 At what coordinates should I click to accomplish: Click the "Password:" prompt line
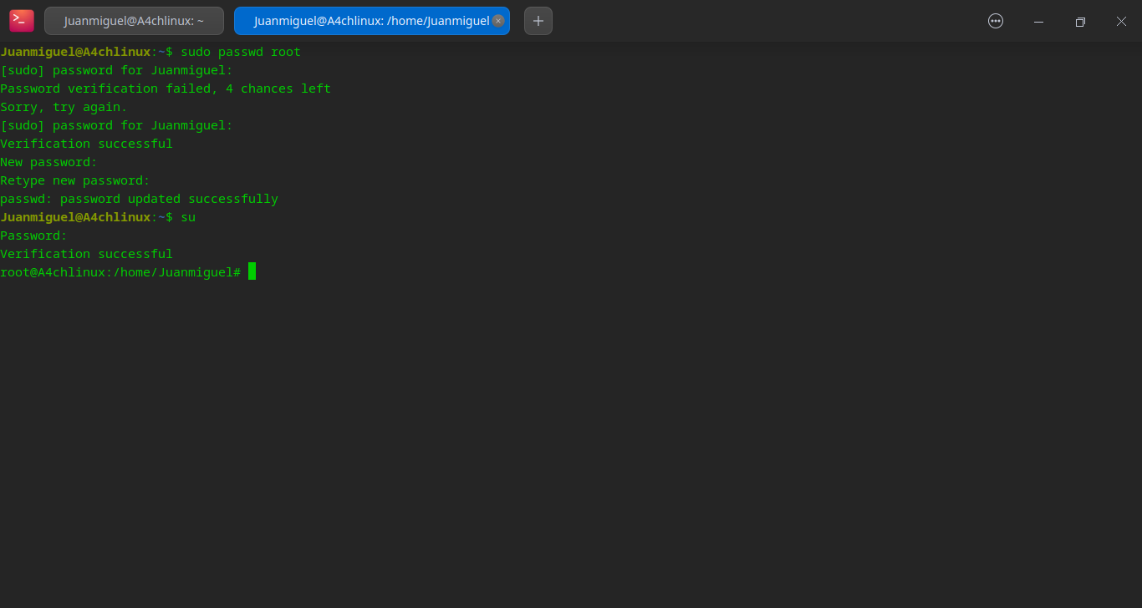click(x=33, y=236)
